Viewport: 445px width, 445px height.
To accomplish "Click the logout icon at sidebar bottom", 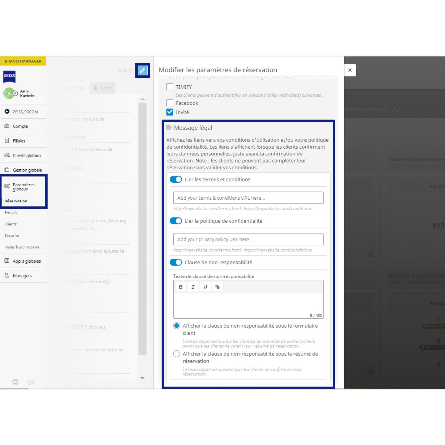I will [31, 382].
